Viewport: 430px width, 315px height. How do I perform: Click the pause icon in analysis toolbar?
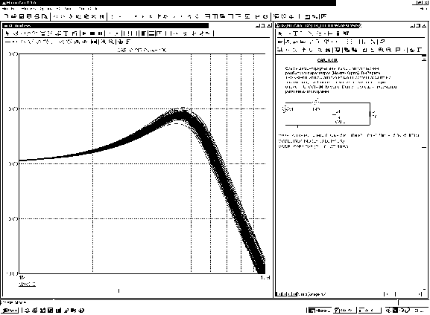tap(101, 33)
